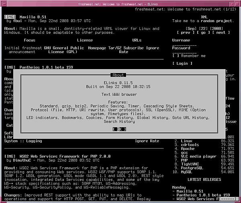Open the System :: Logging category link

tap(23, 141)
